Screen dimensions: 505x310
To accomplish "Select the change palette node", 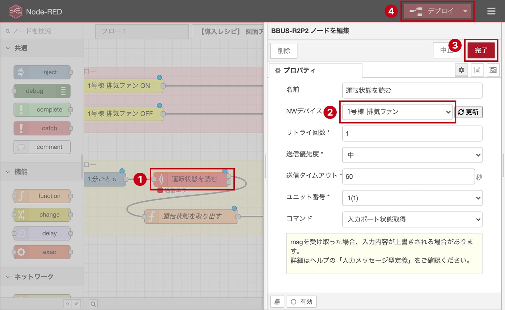I will (42, 215).
